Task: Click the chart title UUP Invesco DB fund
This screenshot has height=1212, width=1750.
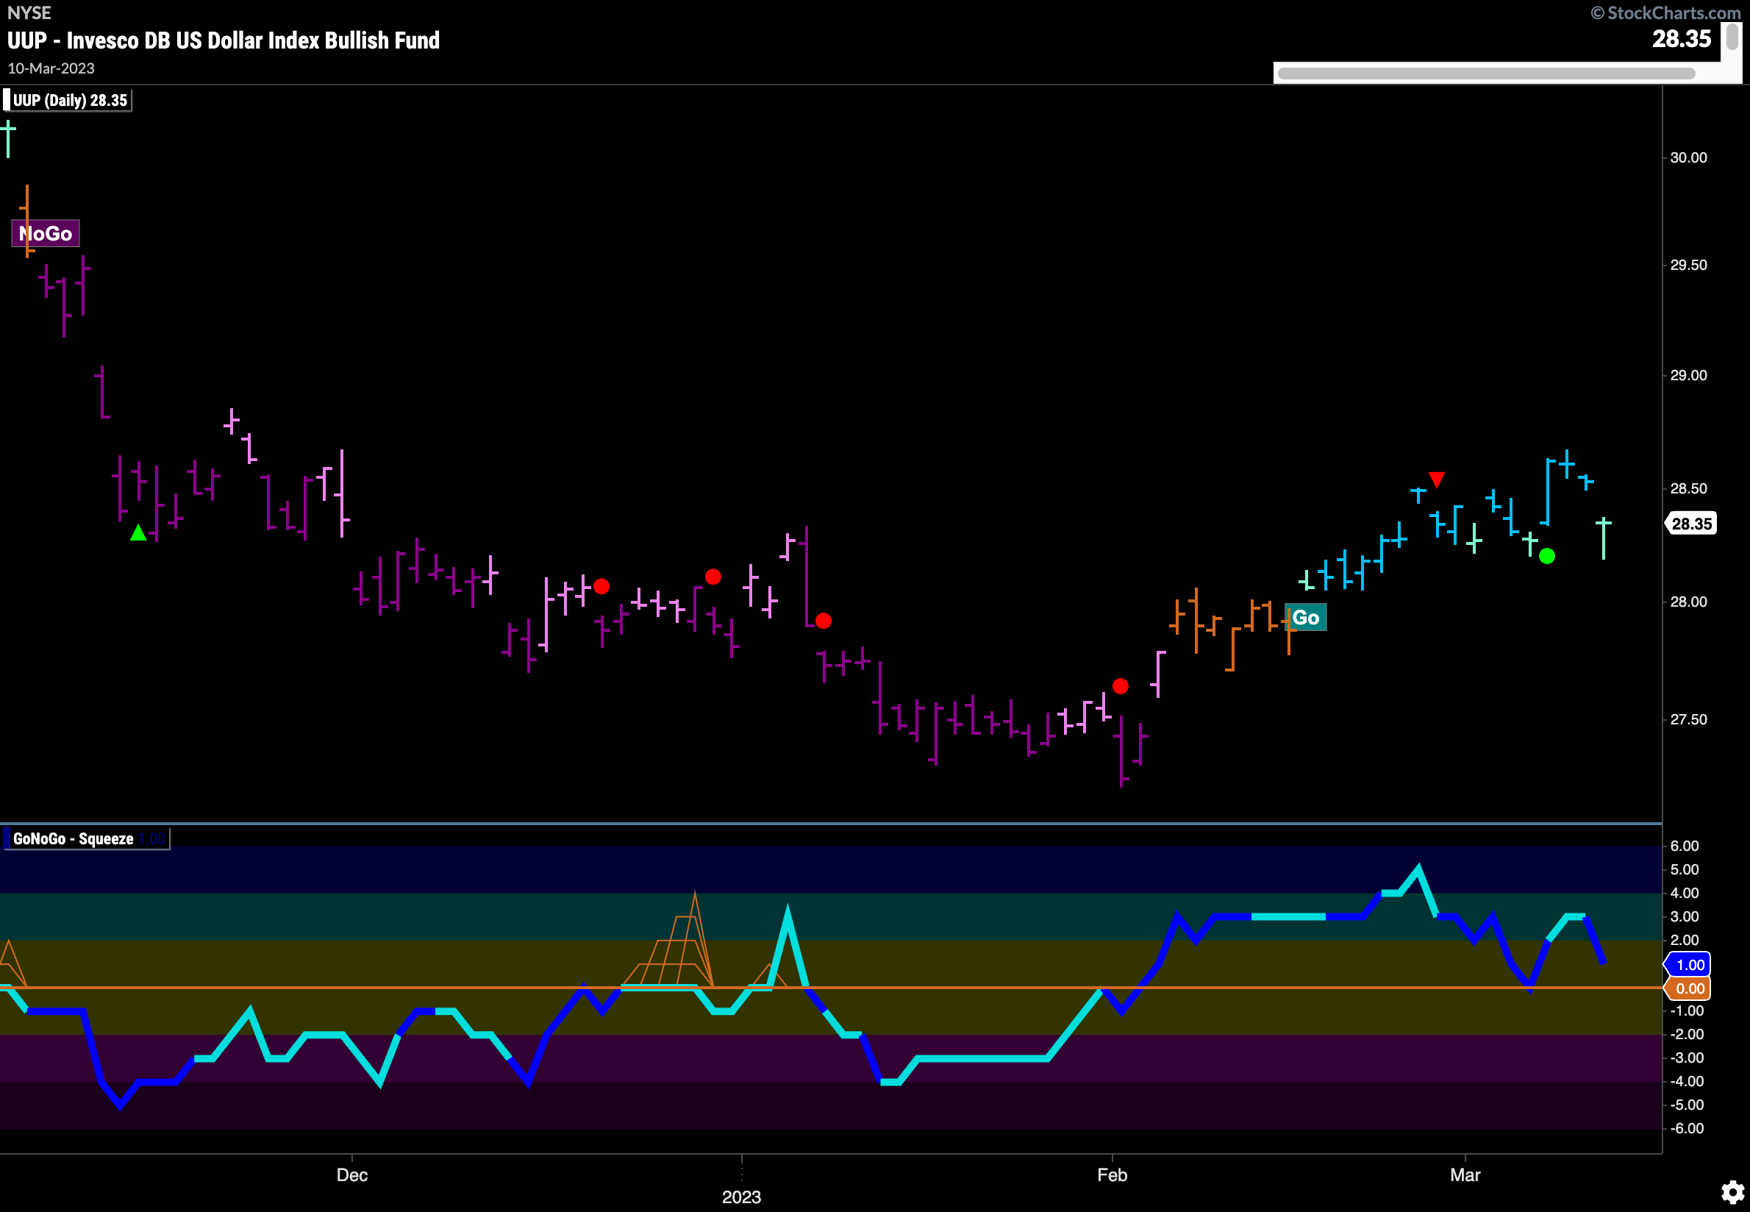Action: point(224,40)
